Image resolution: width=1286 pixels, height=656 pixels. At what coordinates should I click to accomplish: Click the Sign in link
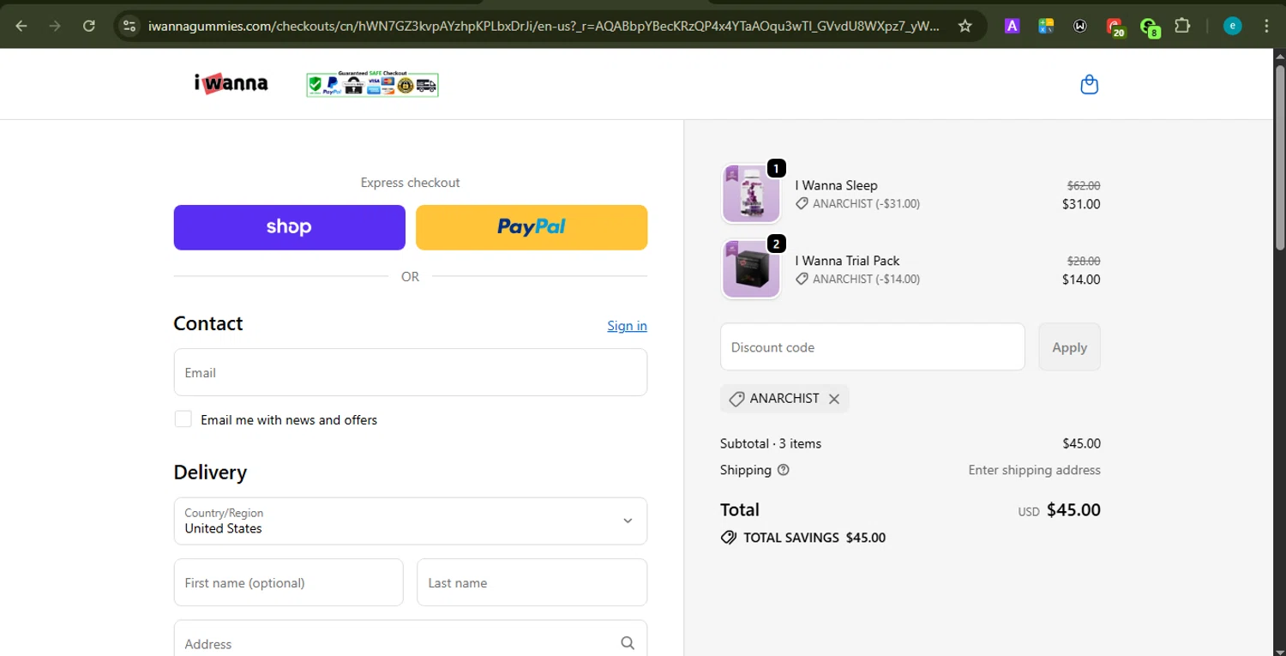point(627,326)
